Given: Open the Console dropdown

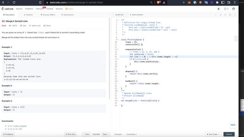Looking at the screenshot, I should 119,134.
